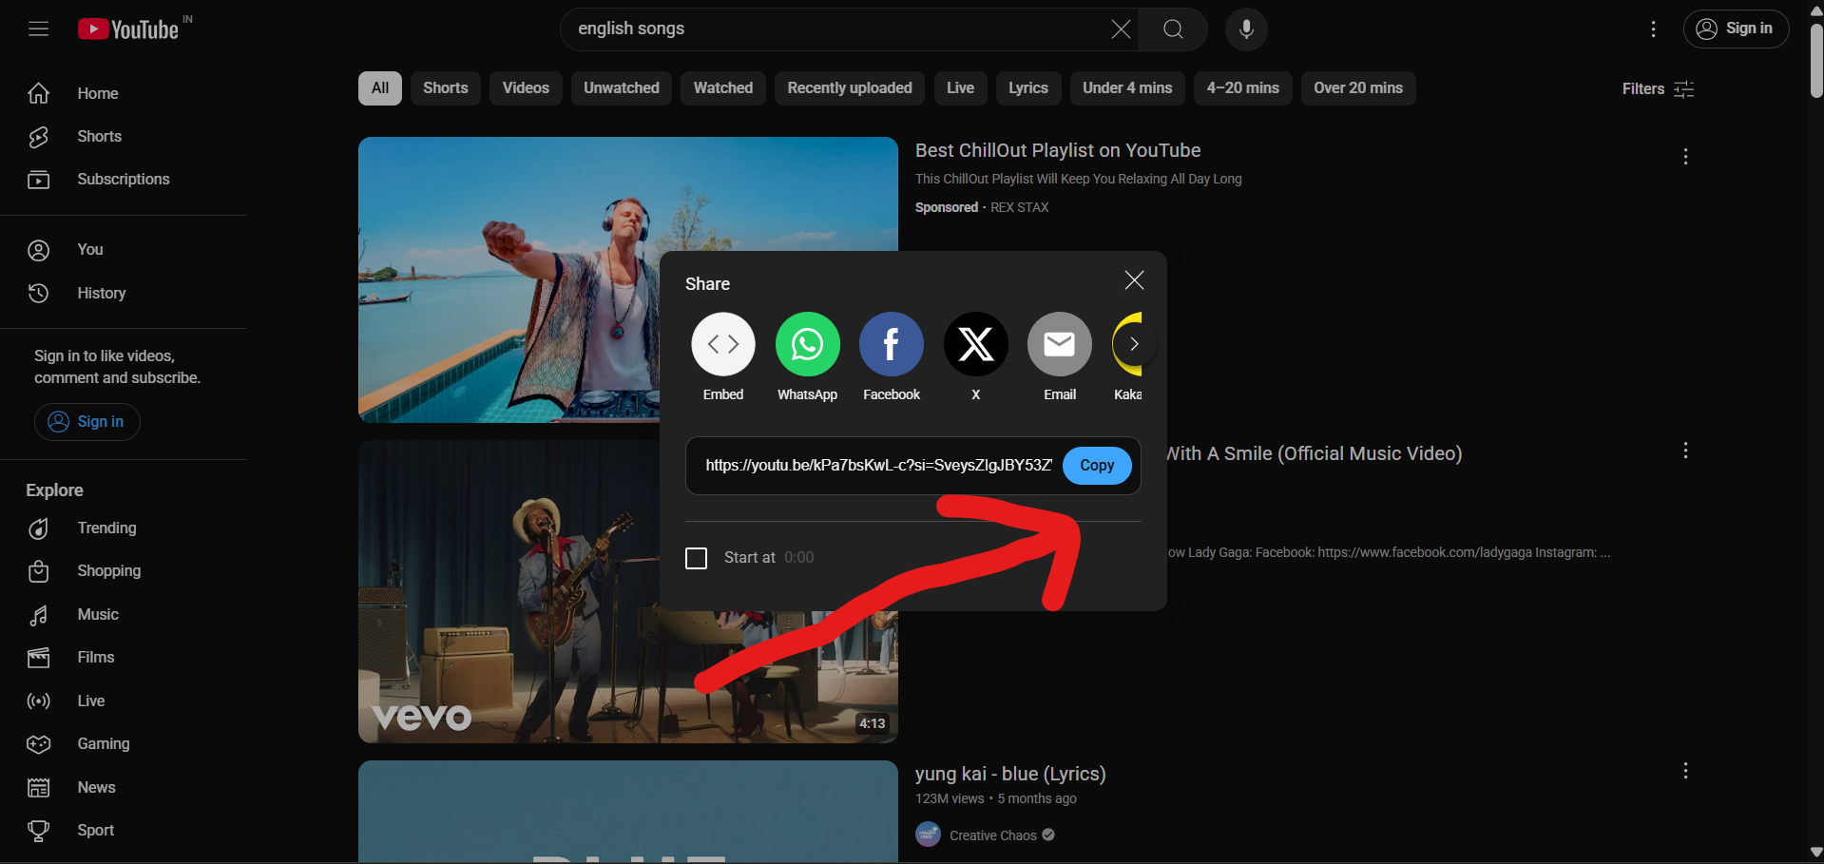Share via Embed icon

[x=723, y=344]
